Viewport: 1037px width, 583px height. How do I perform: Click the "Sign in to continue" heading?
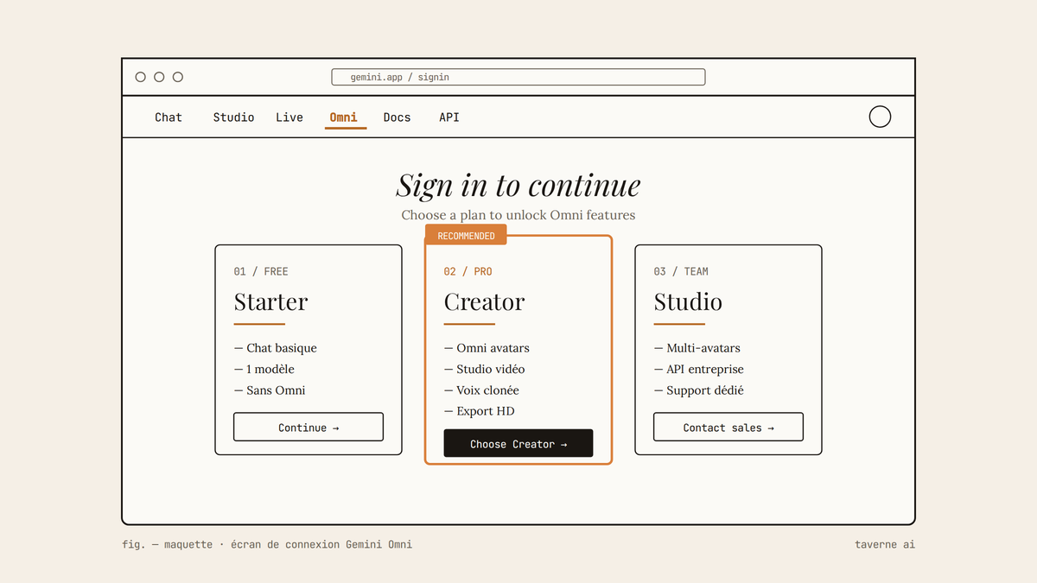click(x=518, y=186)
